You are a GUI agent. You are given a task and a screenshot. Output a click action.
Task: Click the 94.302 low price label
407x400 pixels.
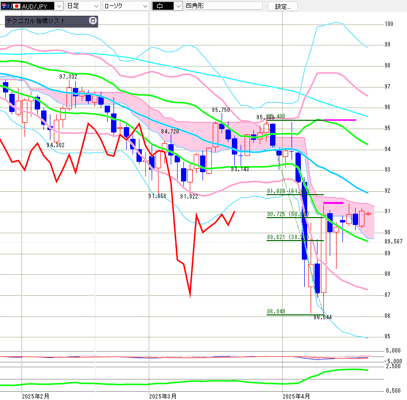[56, 145]
